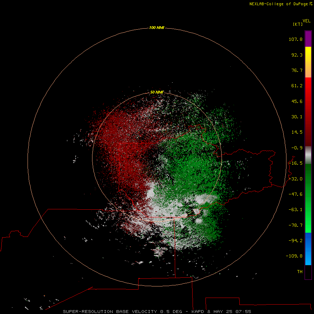The image size is (314, 314).
Task: Click the 100 NMI range ring label
Action: (157, 28)
